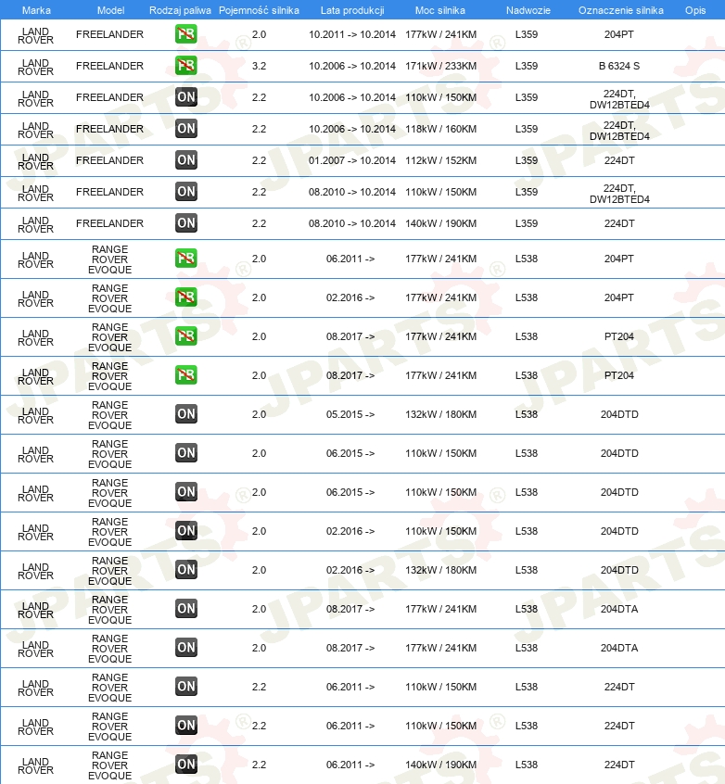725x784 pixels.
Task: Click the ON diesel icon in the Freelander 112kW / 152KM row
Action: [186, 160]
